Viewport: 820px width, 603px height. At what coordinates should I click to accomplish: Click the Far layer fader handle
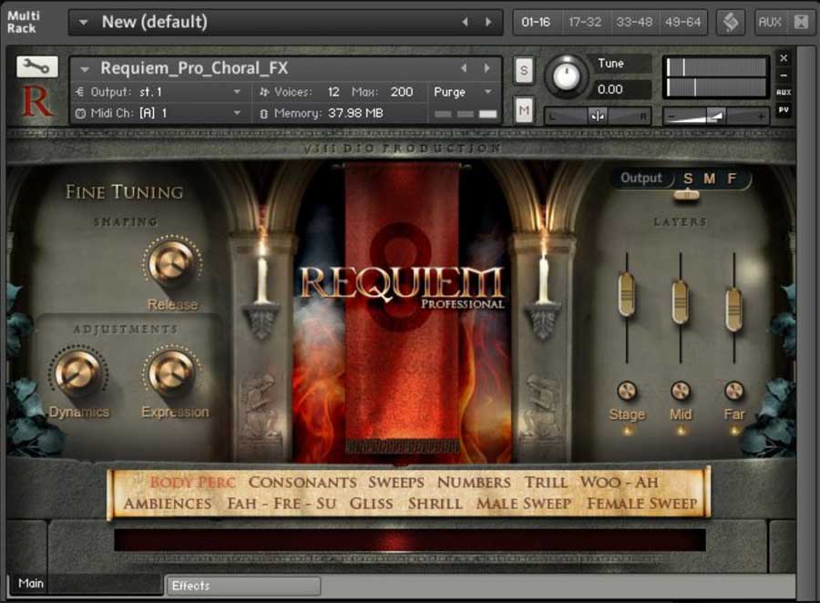coord(733,310)
